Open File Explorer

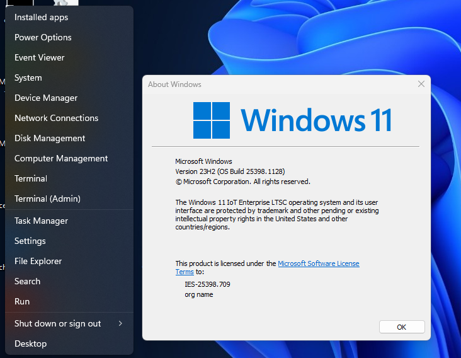(69, 261)
